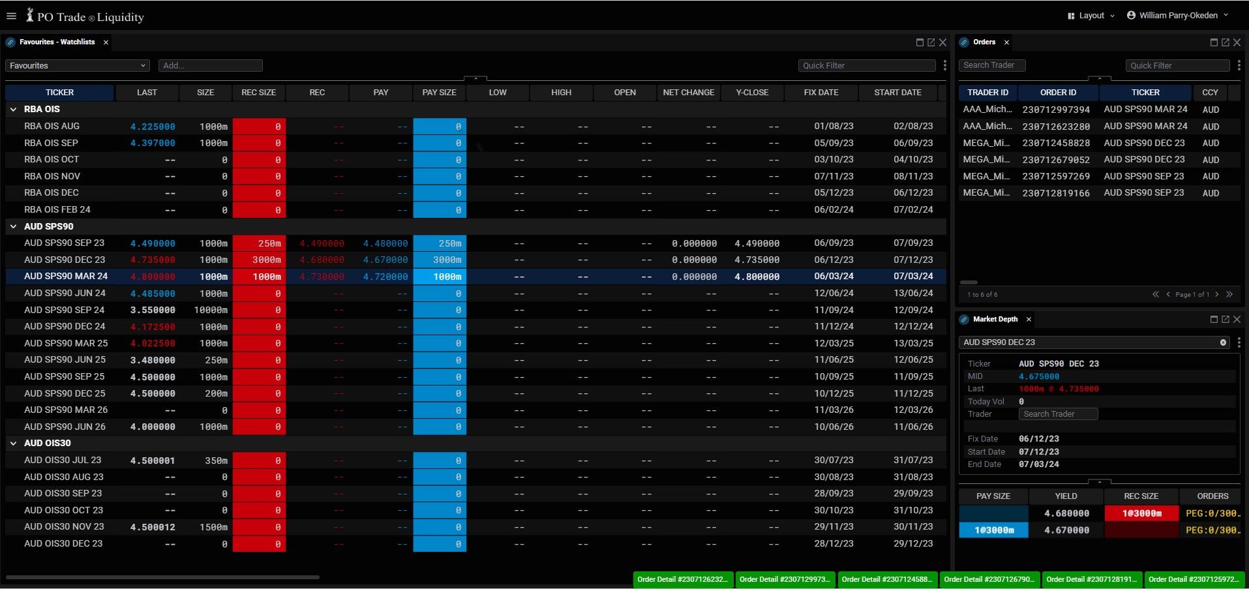Open the Orders panel's three-dot options menu
This screenshot has width=1249, height=589.
(1239, 65)
